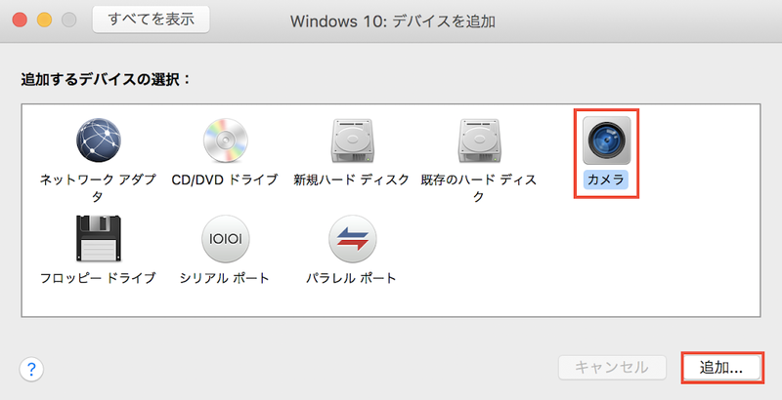Click the highlighted カメラ text label

(x=605, y=180)
